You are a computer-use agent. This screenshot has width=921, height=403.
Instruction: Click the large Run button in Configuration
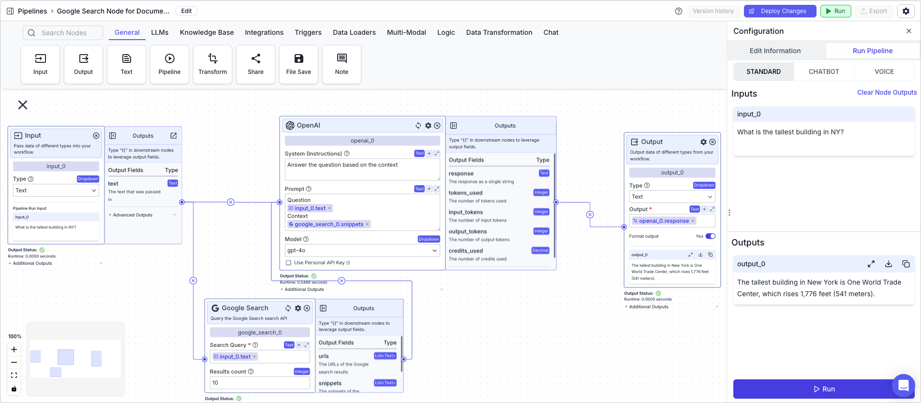(824, 389)
